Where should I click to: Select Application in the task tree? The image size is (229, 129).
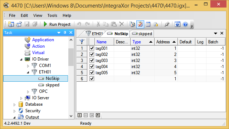(x=43, y=40)
